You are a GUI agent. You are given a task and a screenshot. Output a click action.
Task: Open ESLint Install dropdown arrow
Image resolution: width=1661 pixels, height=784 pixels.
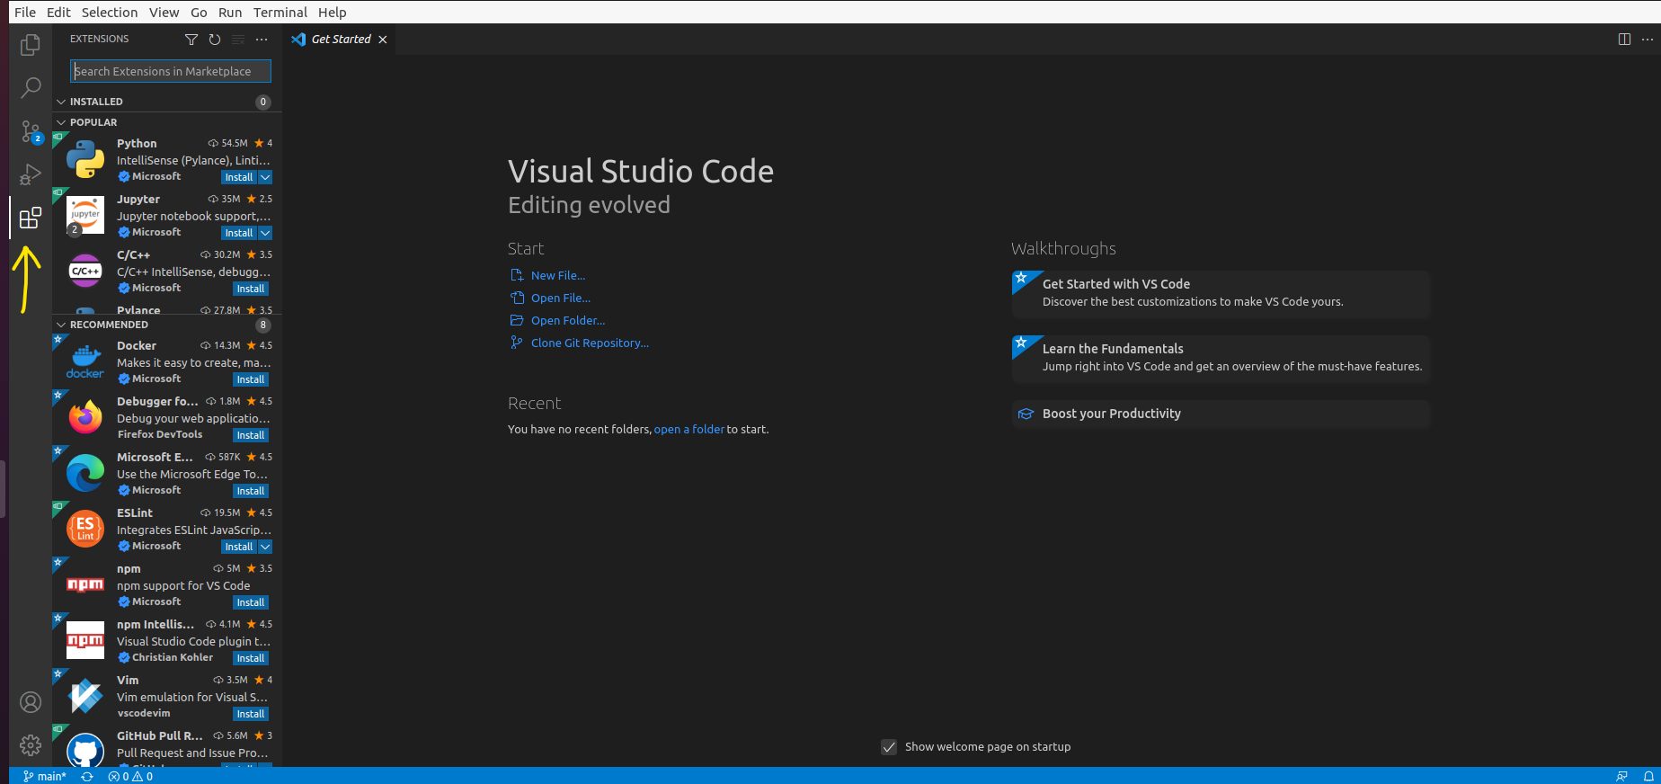(x=265, y=547)
